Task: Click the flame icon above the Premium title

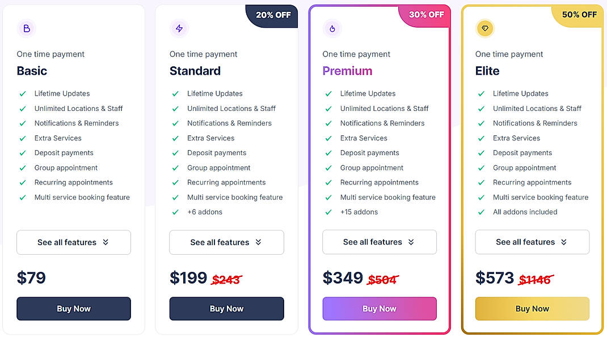Action: tap(332, 28)
